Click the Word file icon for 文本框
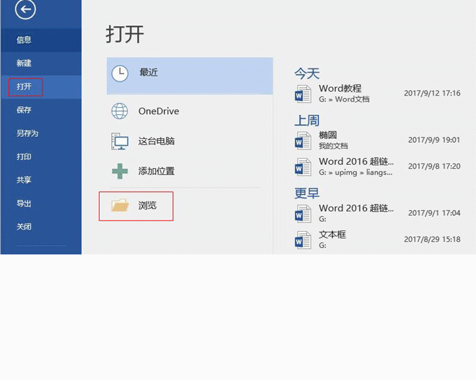Image resolution: width=476 pixels, height=380 pixels. [303, 240]
